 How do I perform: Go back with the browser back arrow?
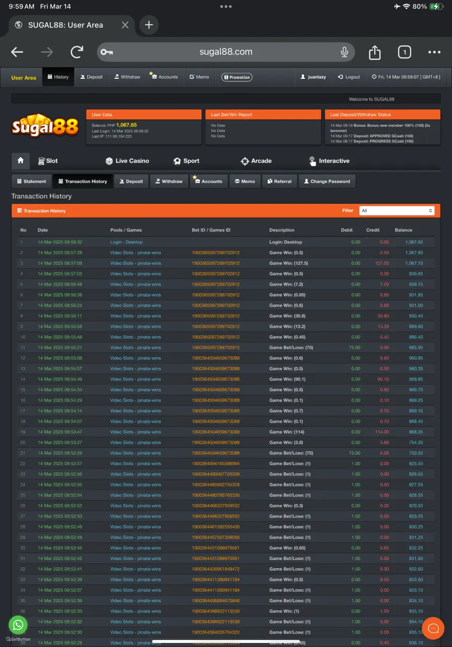tap(17, 52)
